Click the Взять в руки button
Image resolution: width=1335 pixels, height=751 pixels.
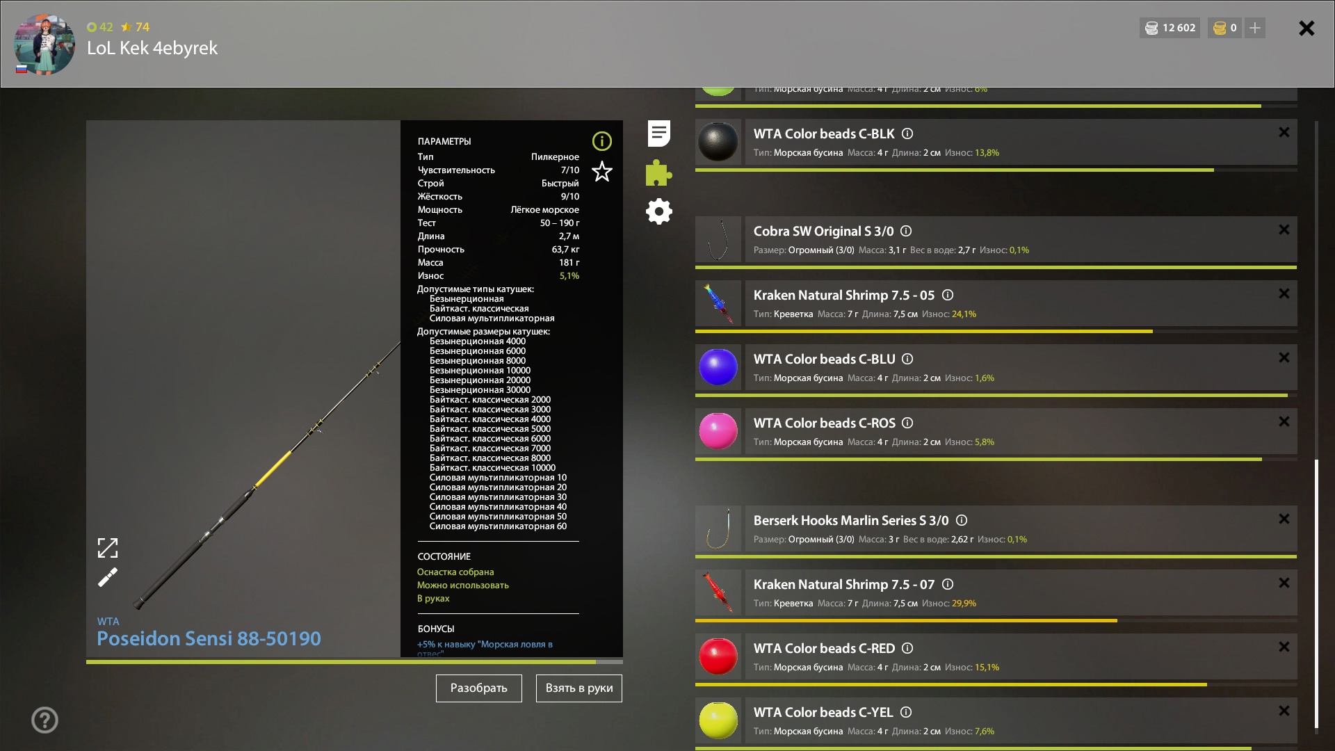click(x=579, y=688)
